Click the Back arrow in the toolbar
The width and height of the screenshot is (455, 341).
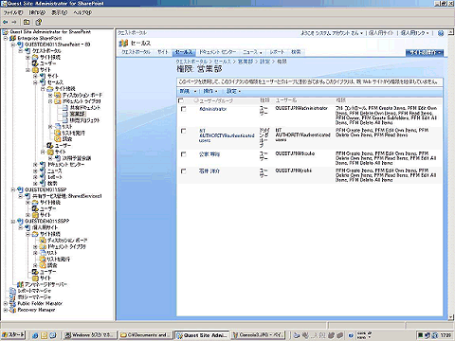(5, 22)
